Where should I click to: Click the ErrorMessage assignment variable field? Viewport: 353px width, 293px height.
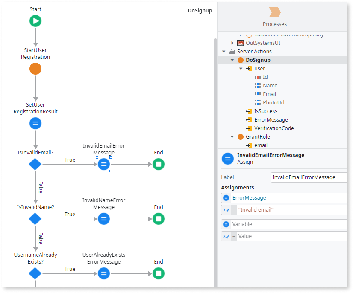point(286,198)
